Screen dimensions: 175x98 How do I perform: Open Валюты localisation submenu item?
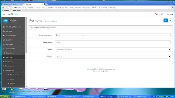click(12, 84)
